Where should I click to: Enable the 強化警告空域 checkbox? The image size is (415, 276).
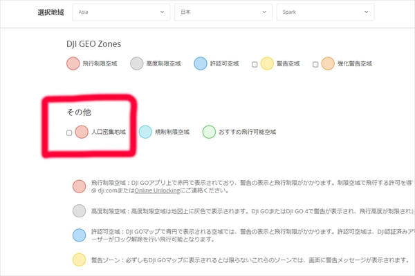coord(315,64)
